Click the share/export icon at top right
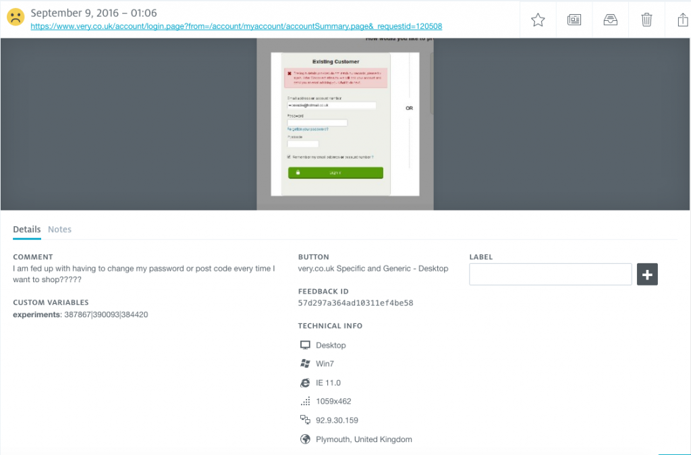The width and height of the screenshot is (691, 455). [682, 20]
